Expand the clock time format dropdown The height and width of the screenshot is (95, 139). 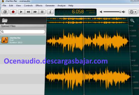click(133, 12)
